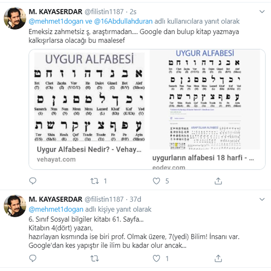Open the @16Abdullahduran mention link
The width and height of the screenshot is (271, 271).
123,21
